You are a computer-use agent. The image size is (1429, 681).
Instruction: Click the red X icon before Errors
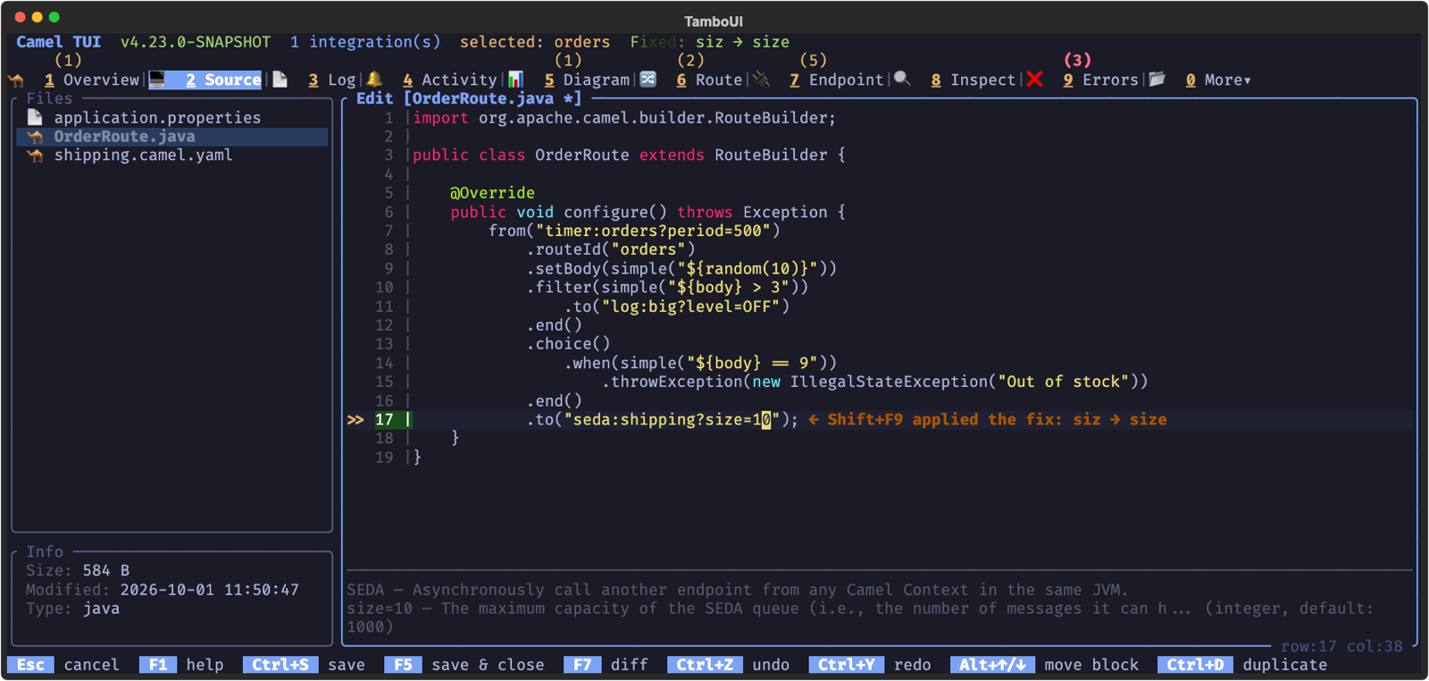pyautogui.click(x=1035, y=80)
